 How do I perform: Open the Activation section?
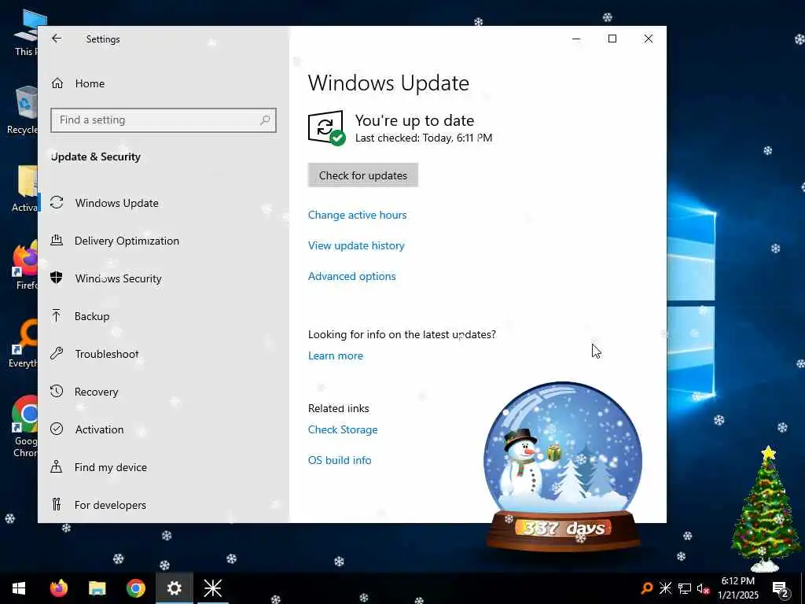tap(100, 429)
